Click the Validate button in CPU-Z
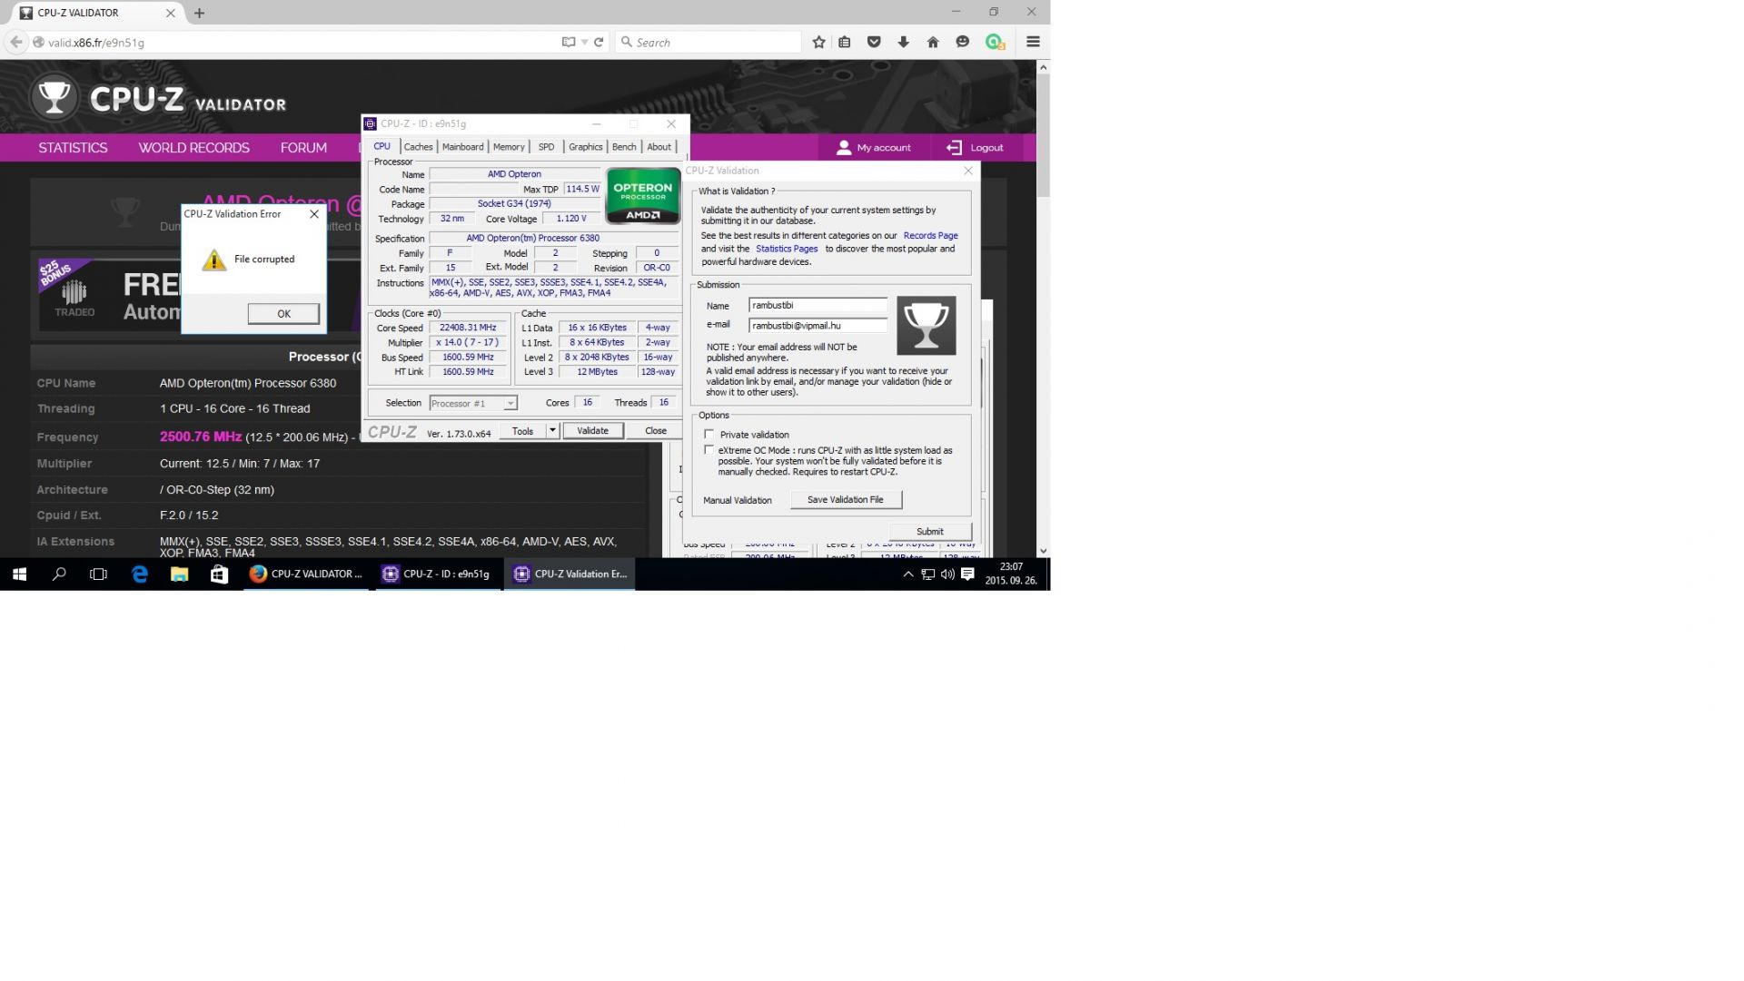The image size is (1744, 981). click(592, 431)
